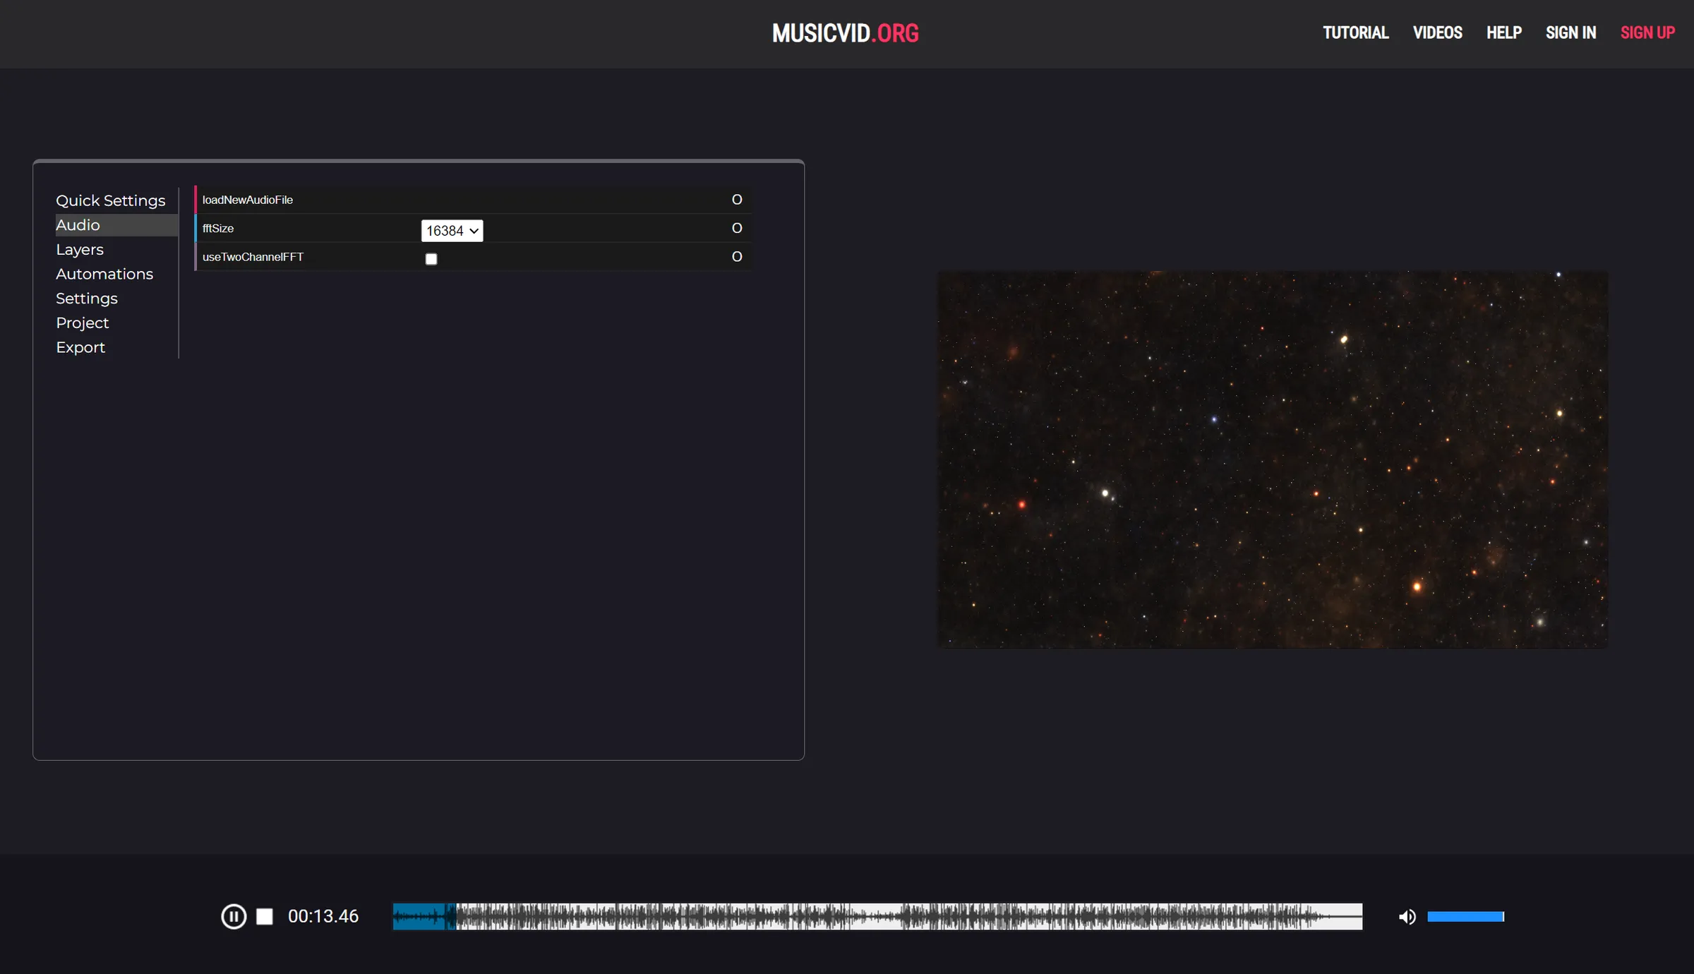The width and height of the screenshot is (1694, 974).
Task: Pause the audio playback
Action: tap(234, 916)
